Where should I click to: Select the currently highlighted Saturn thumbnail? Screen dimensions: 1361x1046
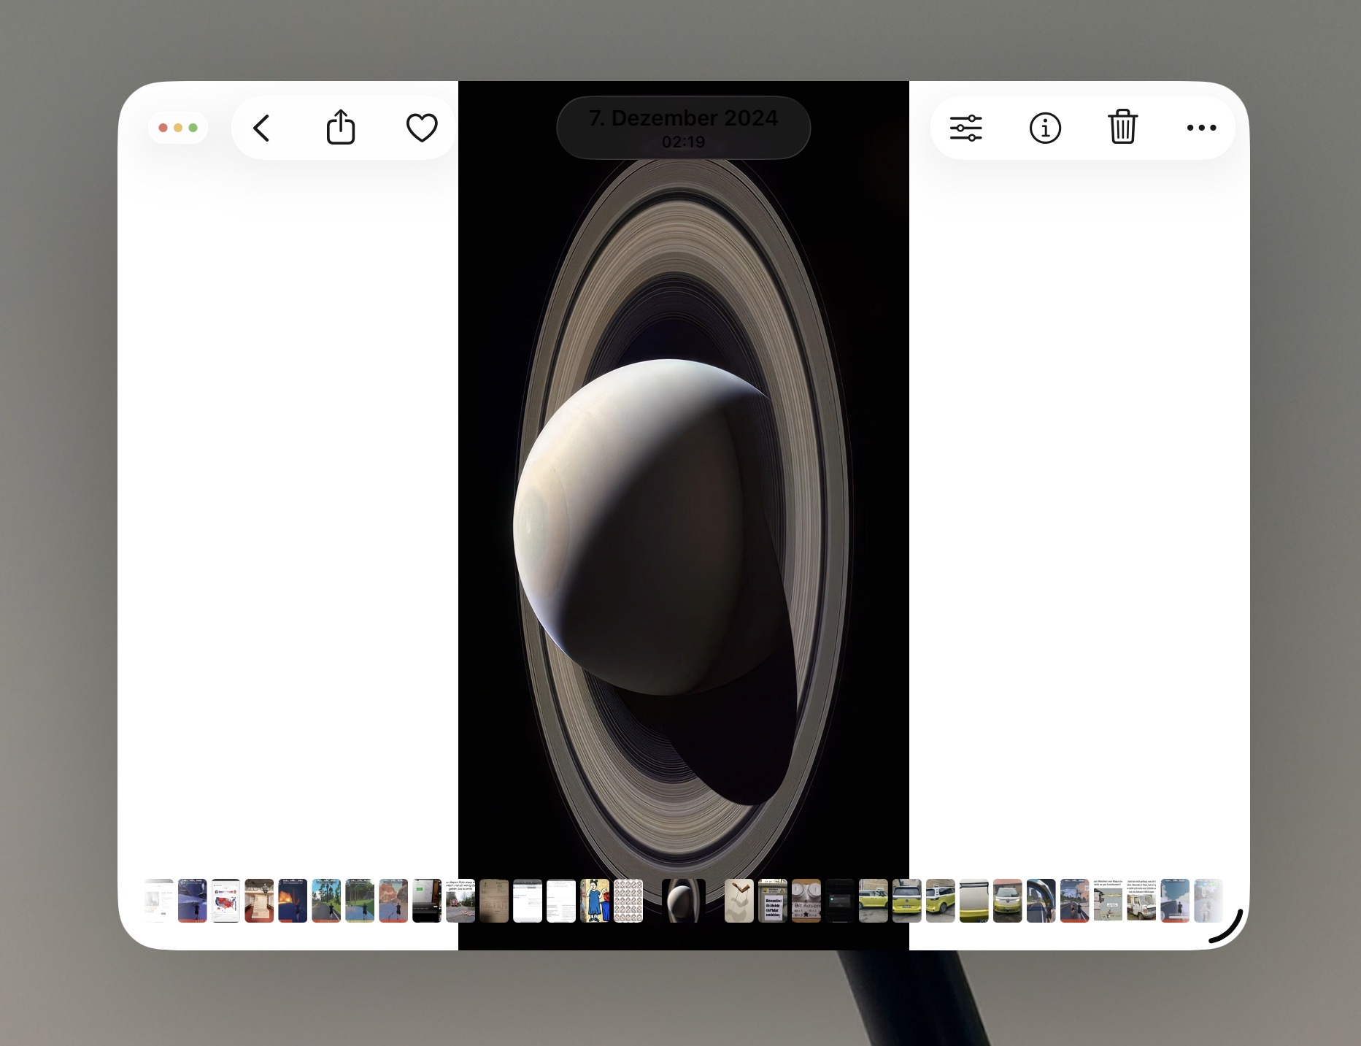(683, 901)
